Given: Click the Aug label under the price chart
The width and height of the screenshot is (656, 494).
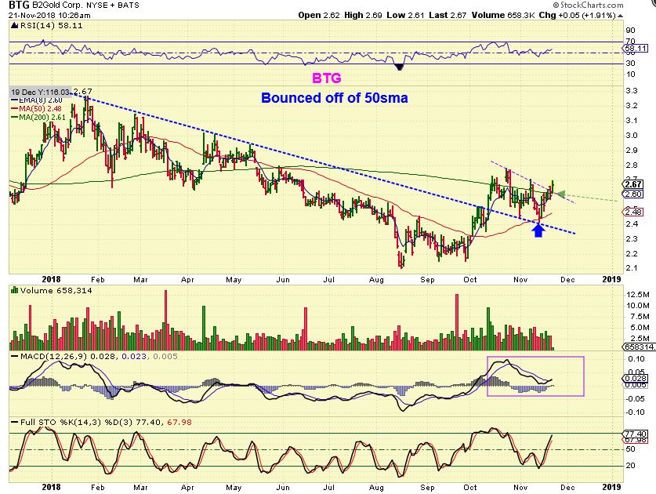Looking at the screenshot, I should pos(376,280).
